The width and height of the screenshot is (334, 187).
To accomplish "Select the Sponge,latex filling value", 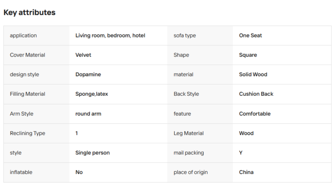I will 91,94.
